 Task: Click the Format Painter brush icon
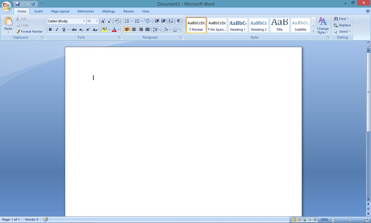(18, 32)
